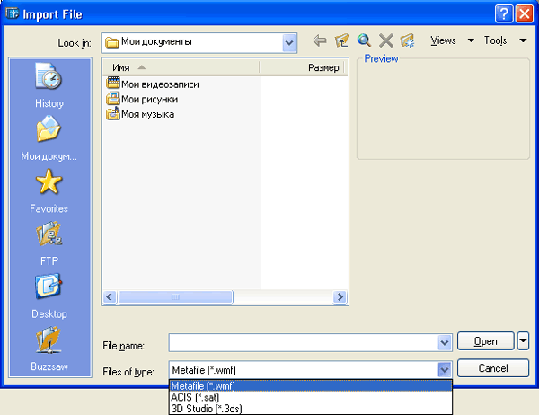The height and width of the screenshot is (415, 539).
Task: Click the Search the Web icon
Action: 364,40
